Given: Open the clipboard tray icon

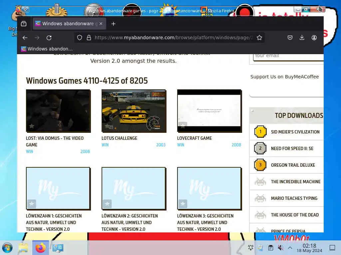Looking at the screenshot, I should (270, 248).
